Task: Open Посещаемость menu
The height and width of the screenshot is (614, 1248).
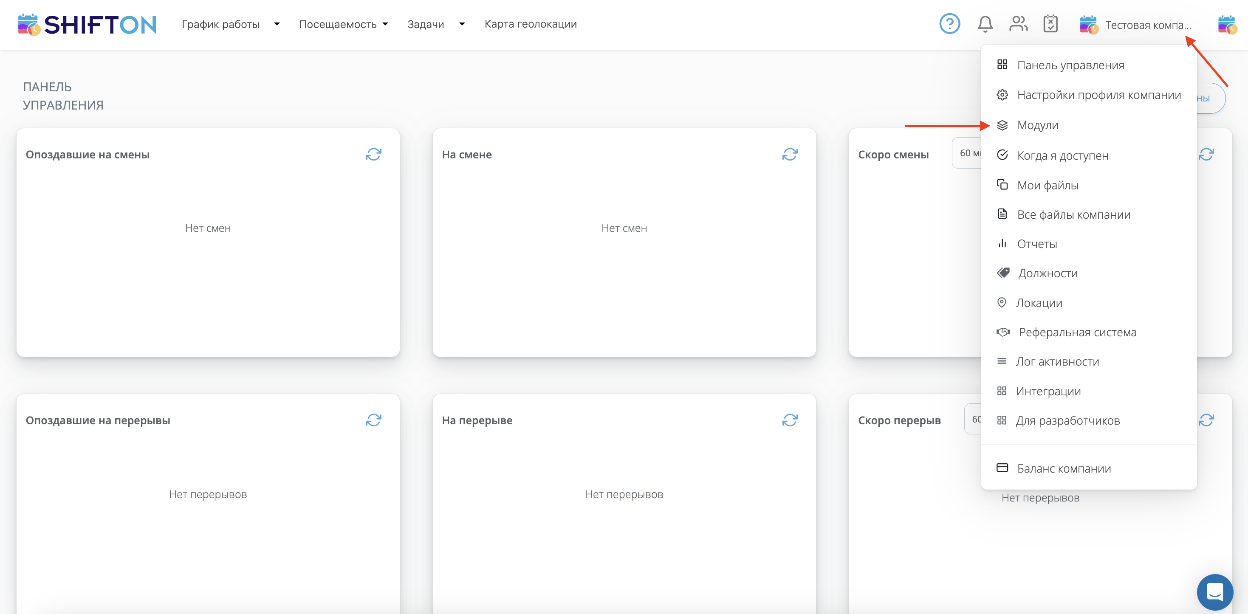Action: click(x=338, y=24)
